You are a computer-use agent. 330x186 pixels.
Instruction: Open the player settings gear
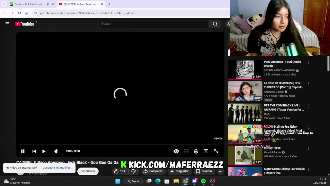coord(196,151)
